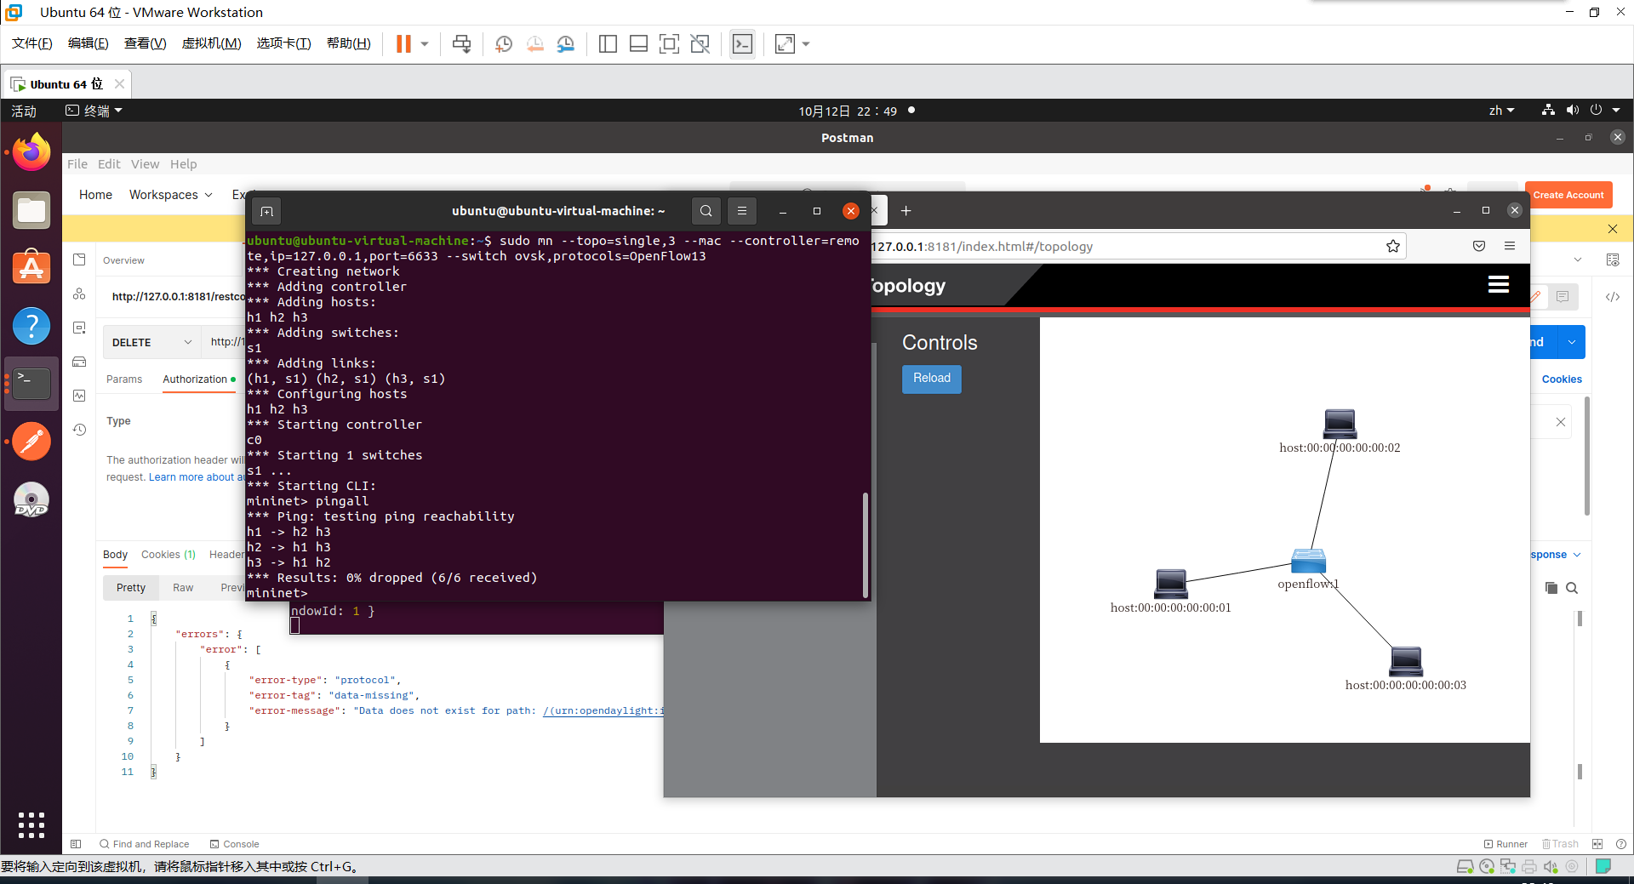
Task: Open Help from the Ubuntu dock
Action: coord(31,326)
